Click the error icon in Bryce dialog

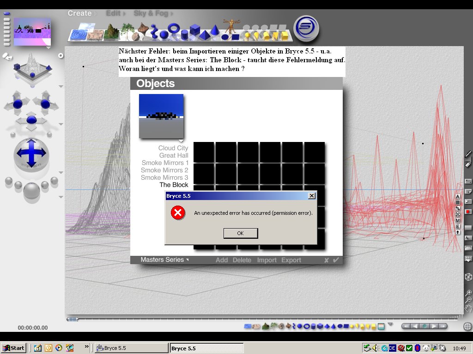178,213
